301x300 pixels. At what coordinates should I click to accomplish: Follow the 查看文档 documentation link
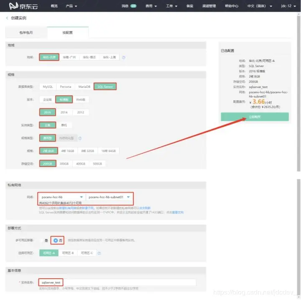click(x=178, y=213)
